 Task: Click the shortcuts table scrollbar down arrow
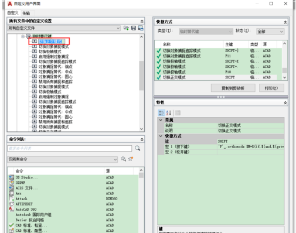[x=284, y=77]
